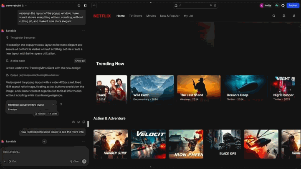
Task: Give the response a thumbs up
Action: point(73,122)
